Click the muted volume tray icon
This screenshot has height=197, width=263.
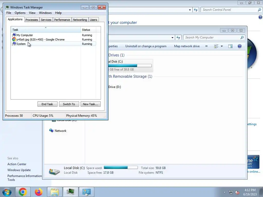(237, 192)
